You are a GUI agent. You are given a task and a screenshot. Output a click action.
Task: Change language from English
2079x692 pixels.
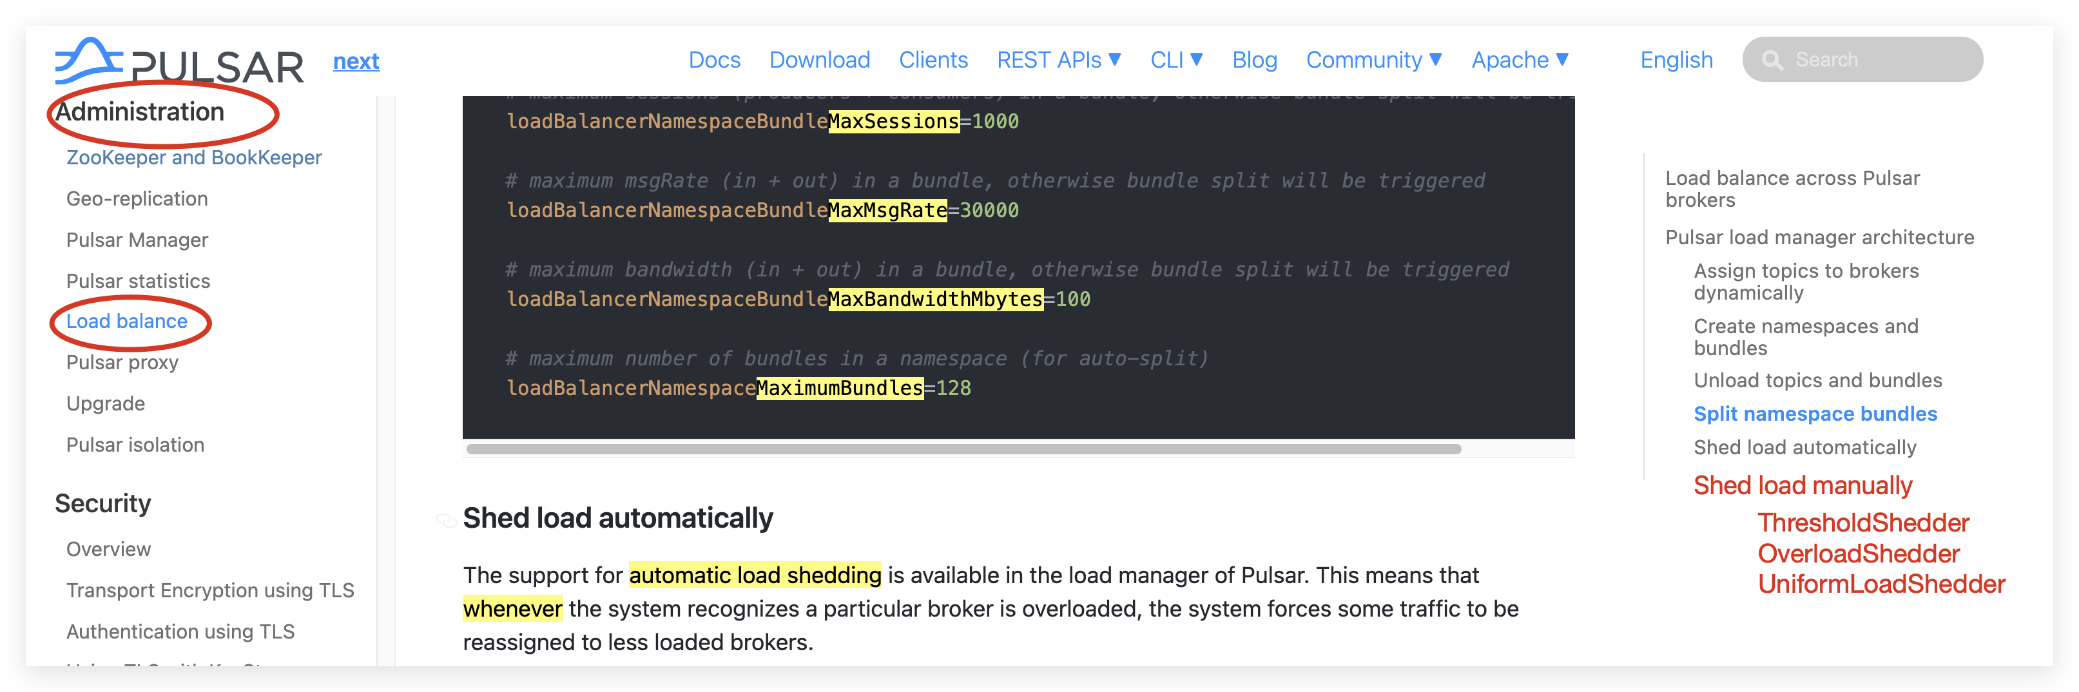point(1676,60)
